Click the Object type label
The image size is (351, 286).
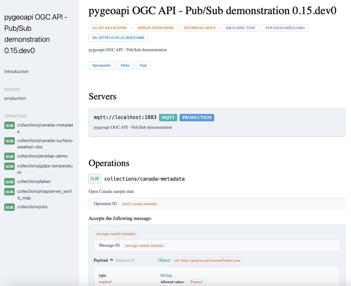164,260
